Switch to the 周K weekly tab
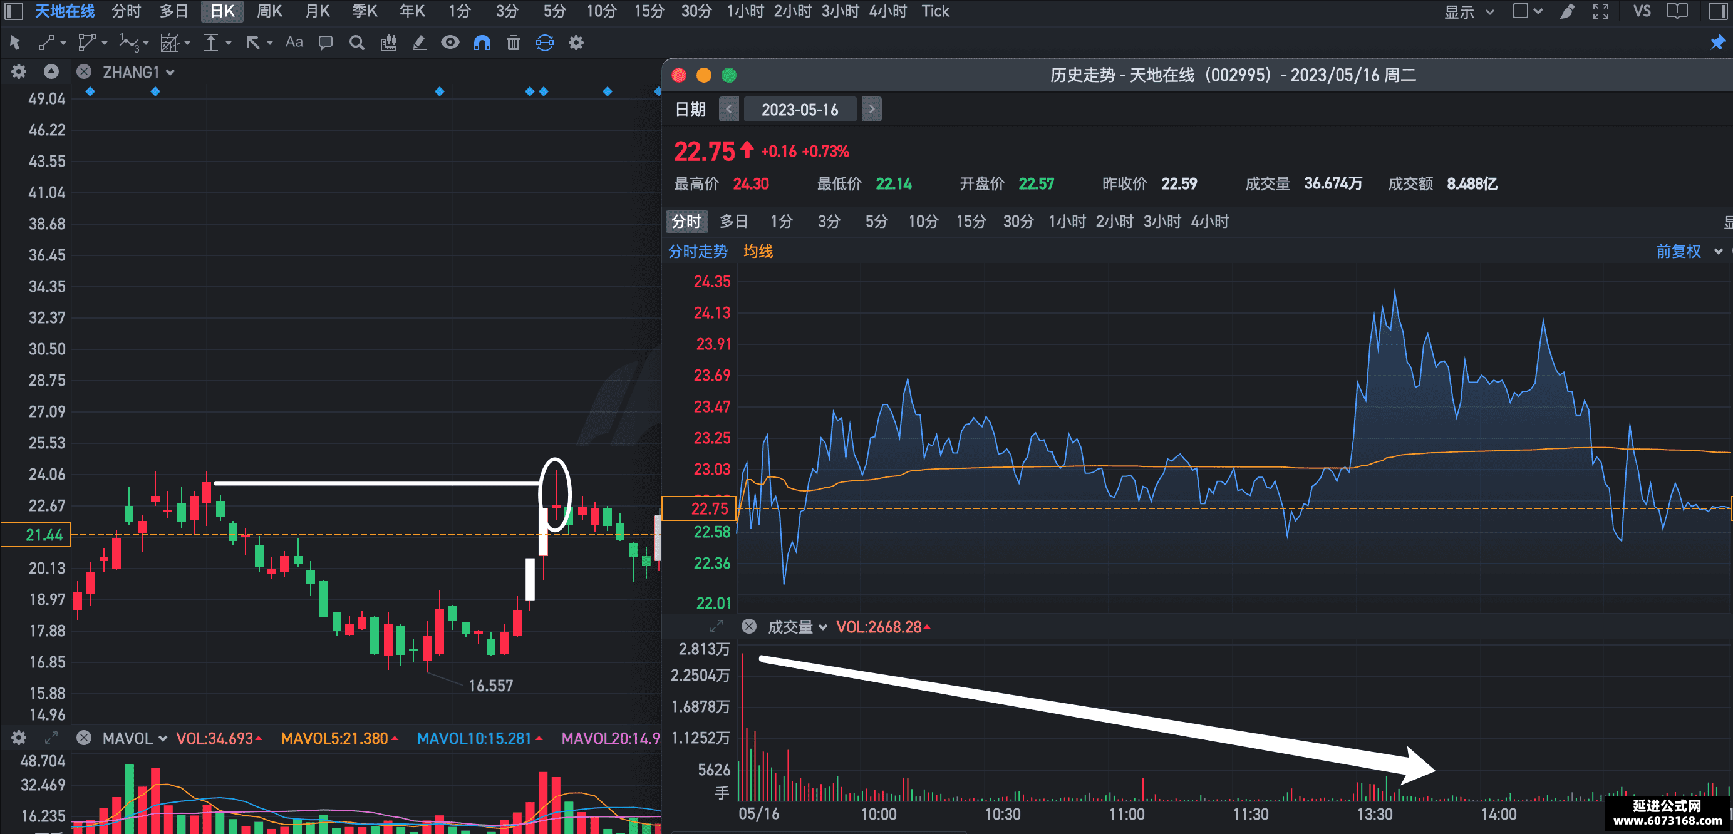This screenshot has width=1733, height=834. click(269, 11)
